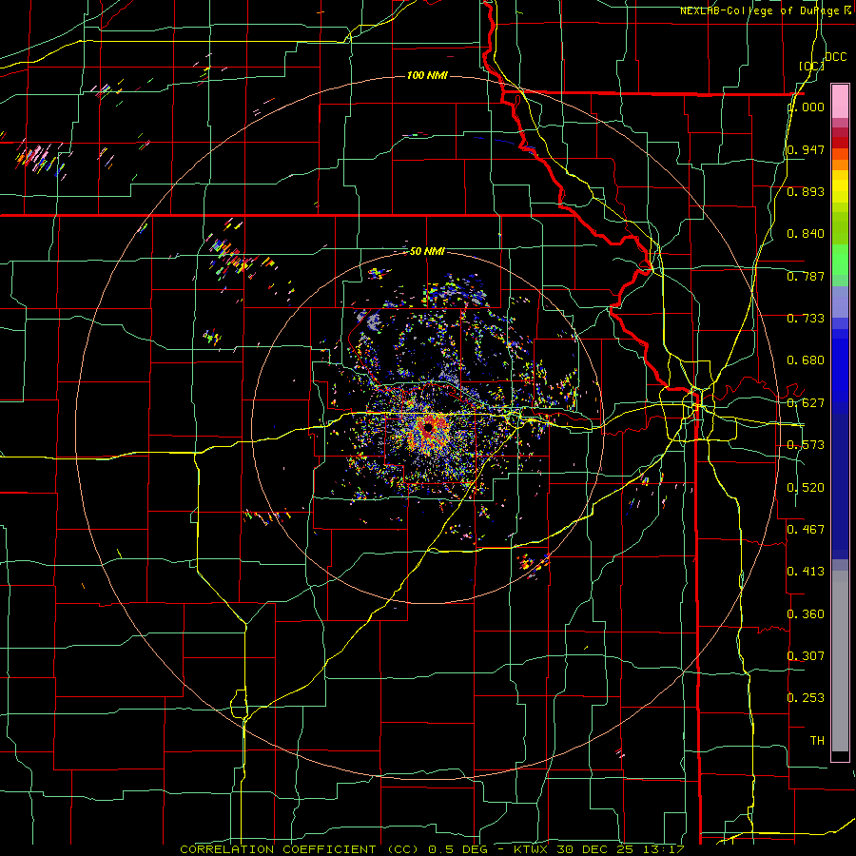This screenshot has width=856, height=856.
Task: Click the 0.893 color scale value
Action: click(x=806, y=191)
